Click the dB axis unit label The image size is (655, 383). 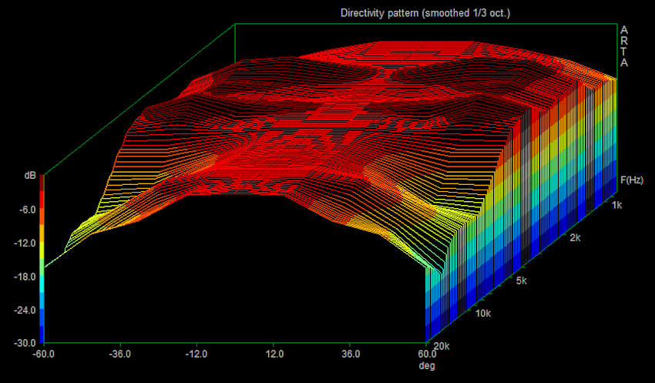pyautogui.click(x=29, y=176)
